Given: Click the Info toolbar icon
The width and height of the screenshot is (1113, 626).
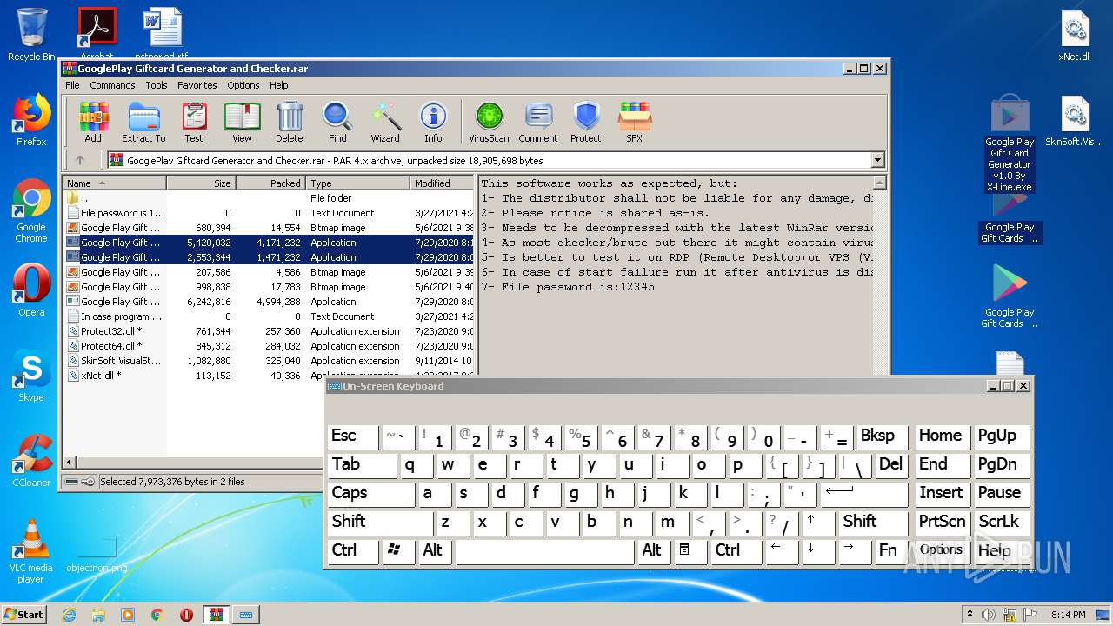Looking at the screenshot, I should pyautogui.click(x=433, y=122).
